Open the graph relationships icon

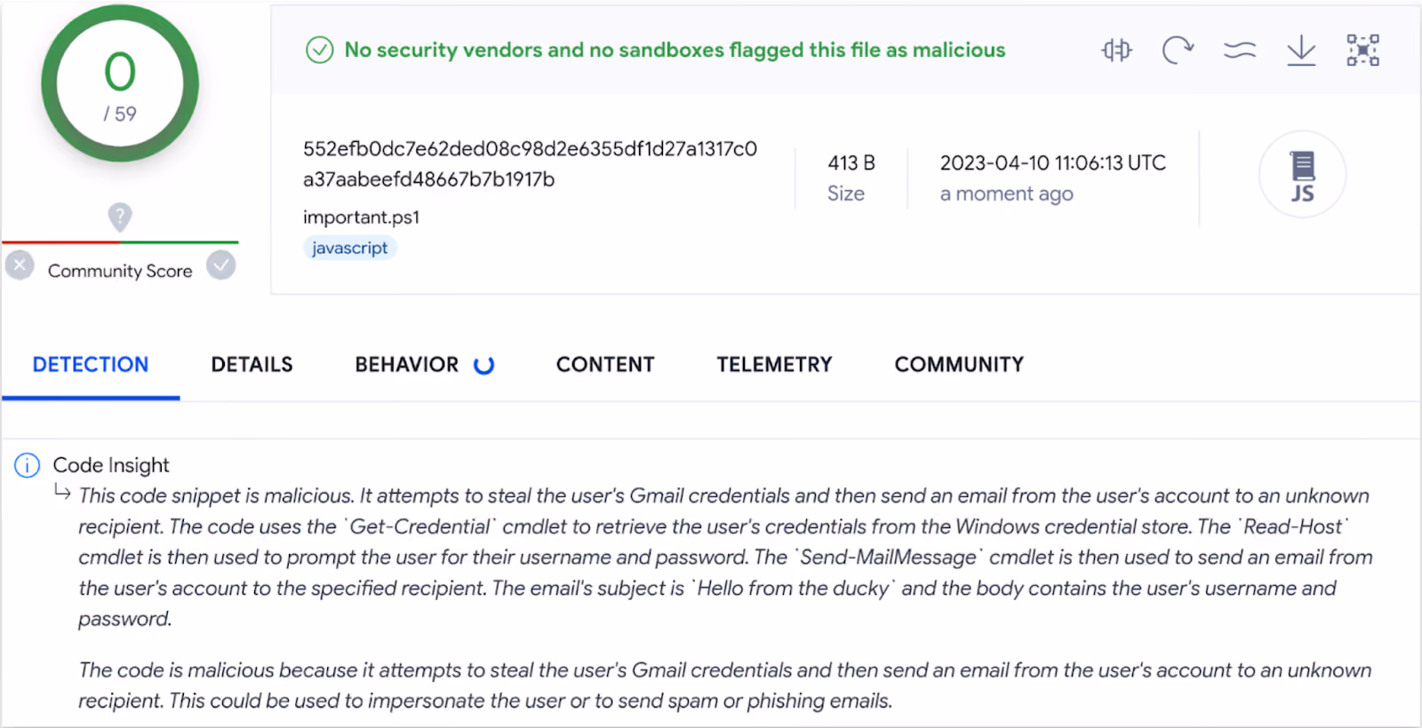[x=1362, y=50]
